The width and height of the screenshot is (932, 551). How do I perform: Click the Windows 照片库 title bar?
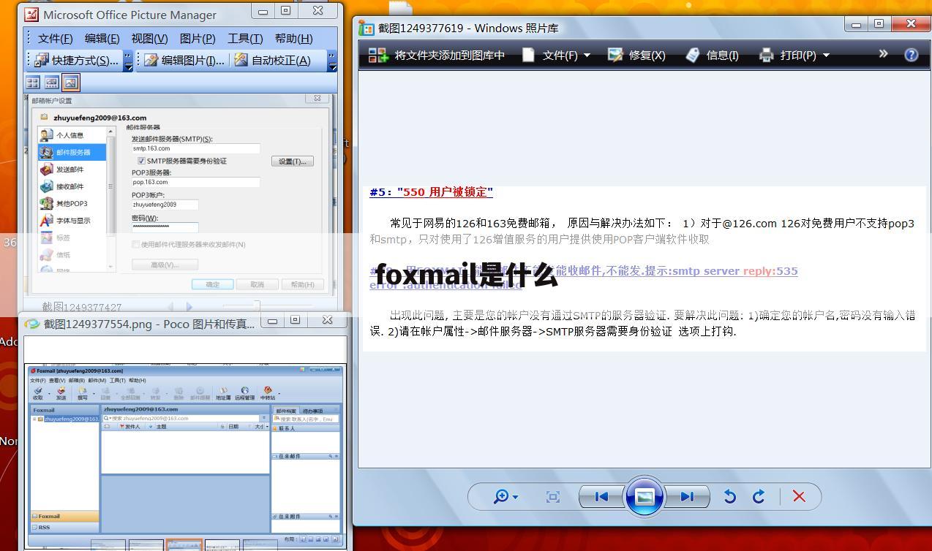(468, 28)
